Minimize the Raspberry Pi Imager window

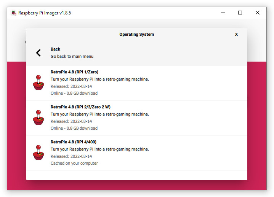coord(223,13)
